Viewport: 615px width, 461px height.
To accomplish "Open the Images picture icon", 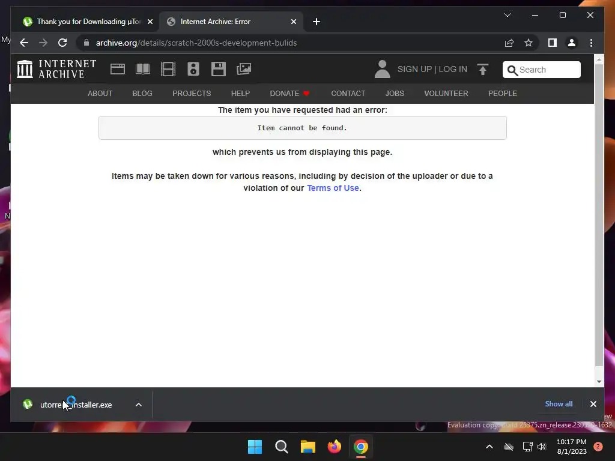I will pyautogui.click(x=244, y=69).
